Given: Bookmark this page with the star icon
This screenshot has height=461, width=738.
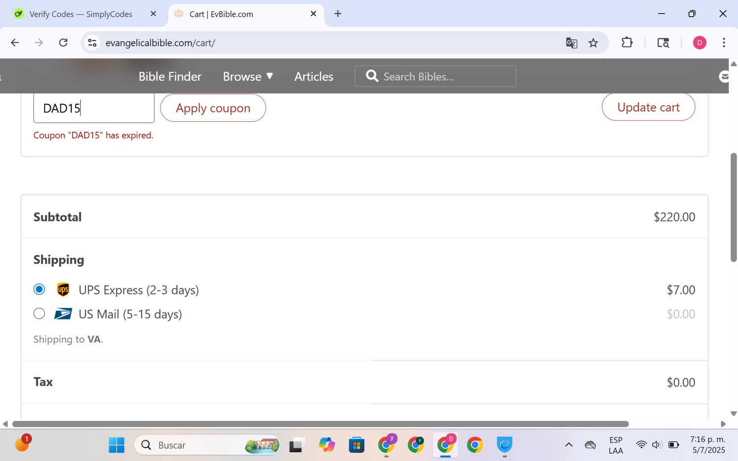Looking at the screenshot, I should pos(593,43).
